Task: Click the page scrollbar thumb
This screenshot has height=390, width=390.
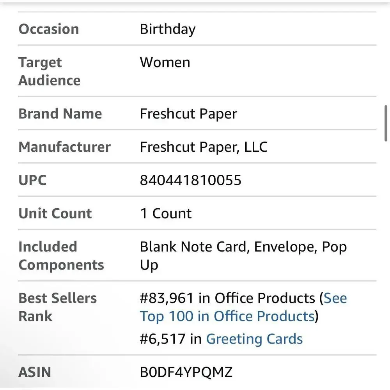Action: tap(386, 123)
